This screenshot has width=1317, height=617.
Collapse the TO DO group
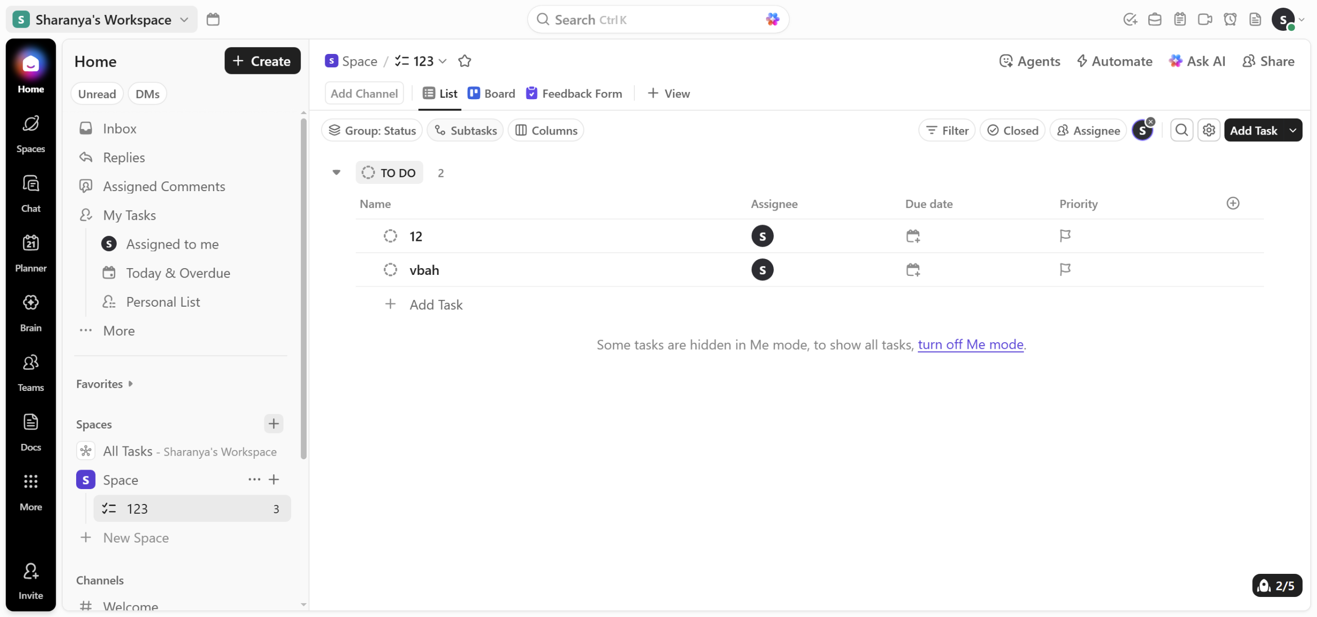336,173
